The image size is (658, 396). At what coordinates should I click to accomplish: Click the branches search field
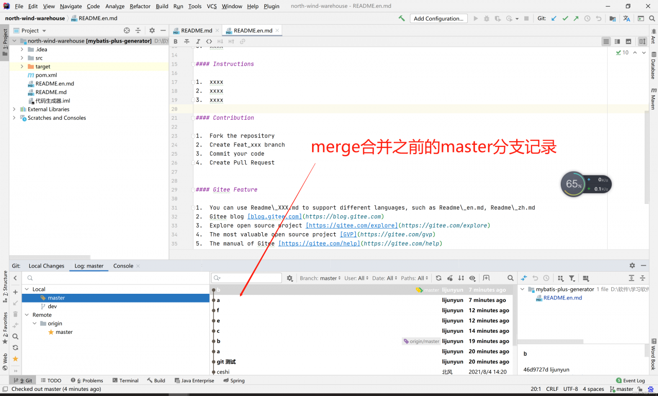pyautogui.click(x=116, y=278)
